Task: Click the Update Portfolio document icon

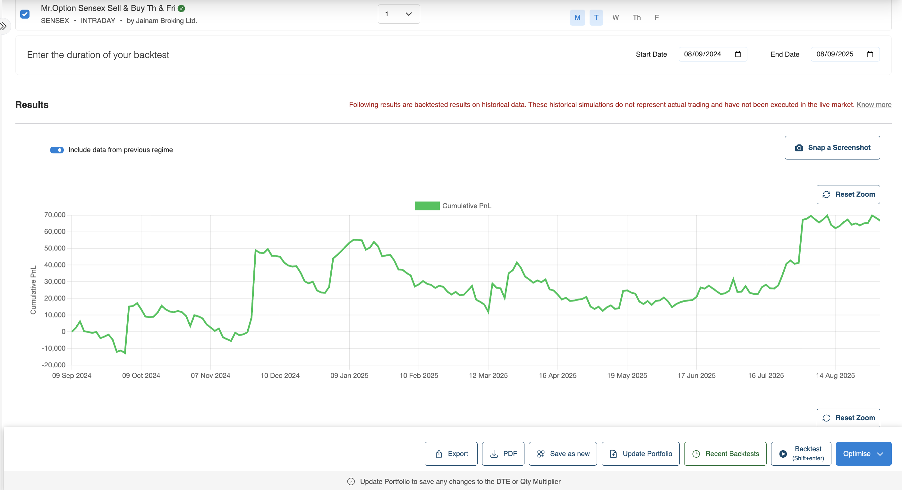Action: pos(613,454)
